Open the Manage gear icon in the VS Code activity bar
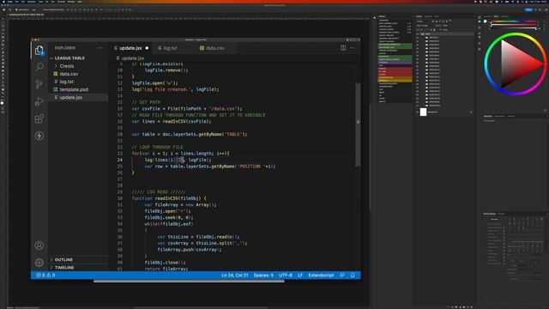The height and width of the screenshot is (309, 549). (x=39, y=262)
